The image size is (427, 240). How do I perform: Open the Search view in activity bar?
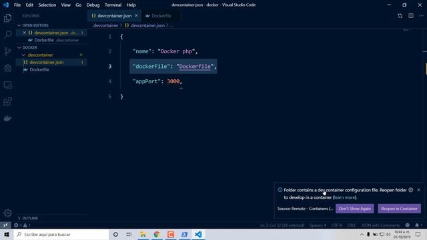[x=7, y=35]
